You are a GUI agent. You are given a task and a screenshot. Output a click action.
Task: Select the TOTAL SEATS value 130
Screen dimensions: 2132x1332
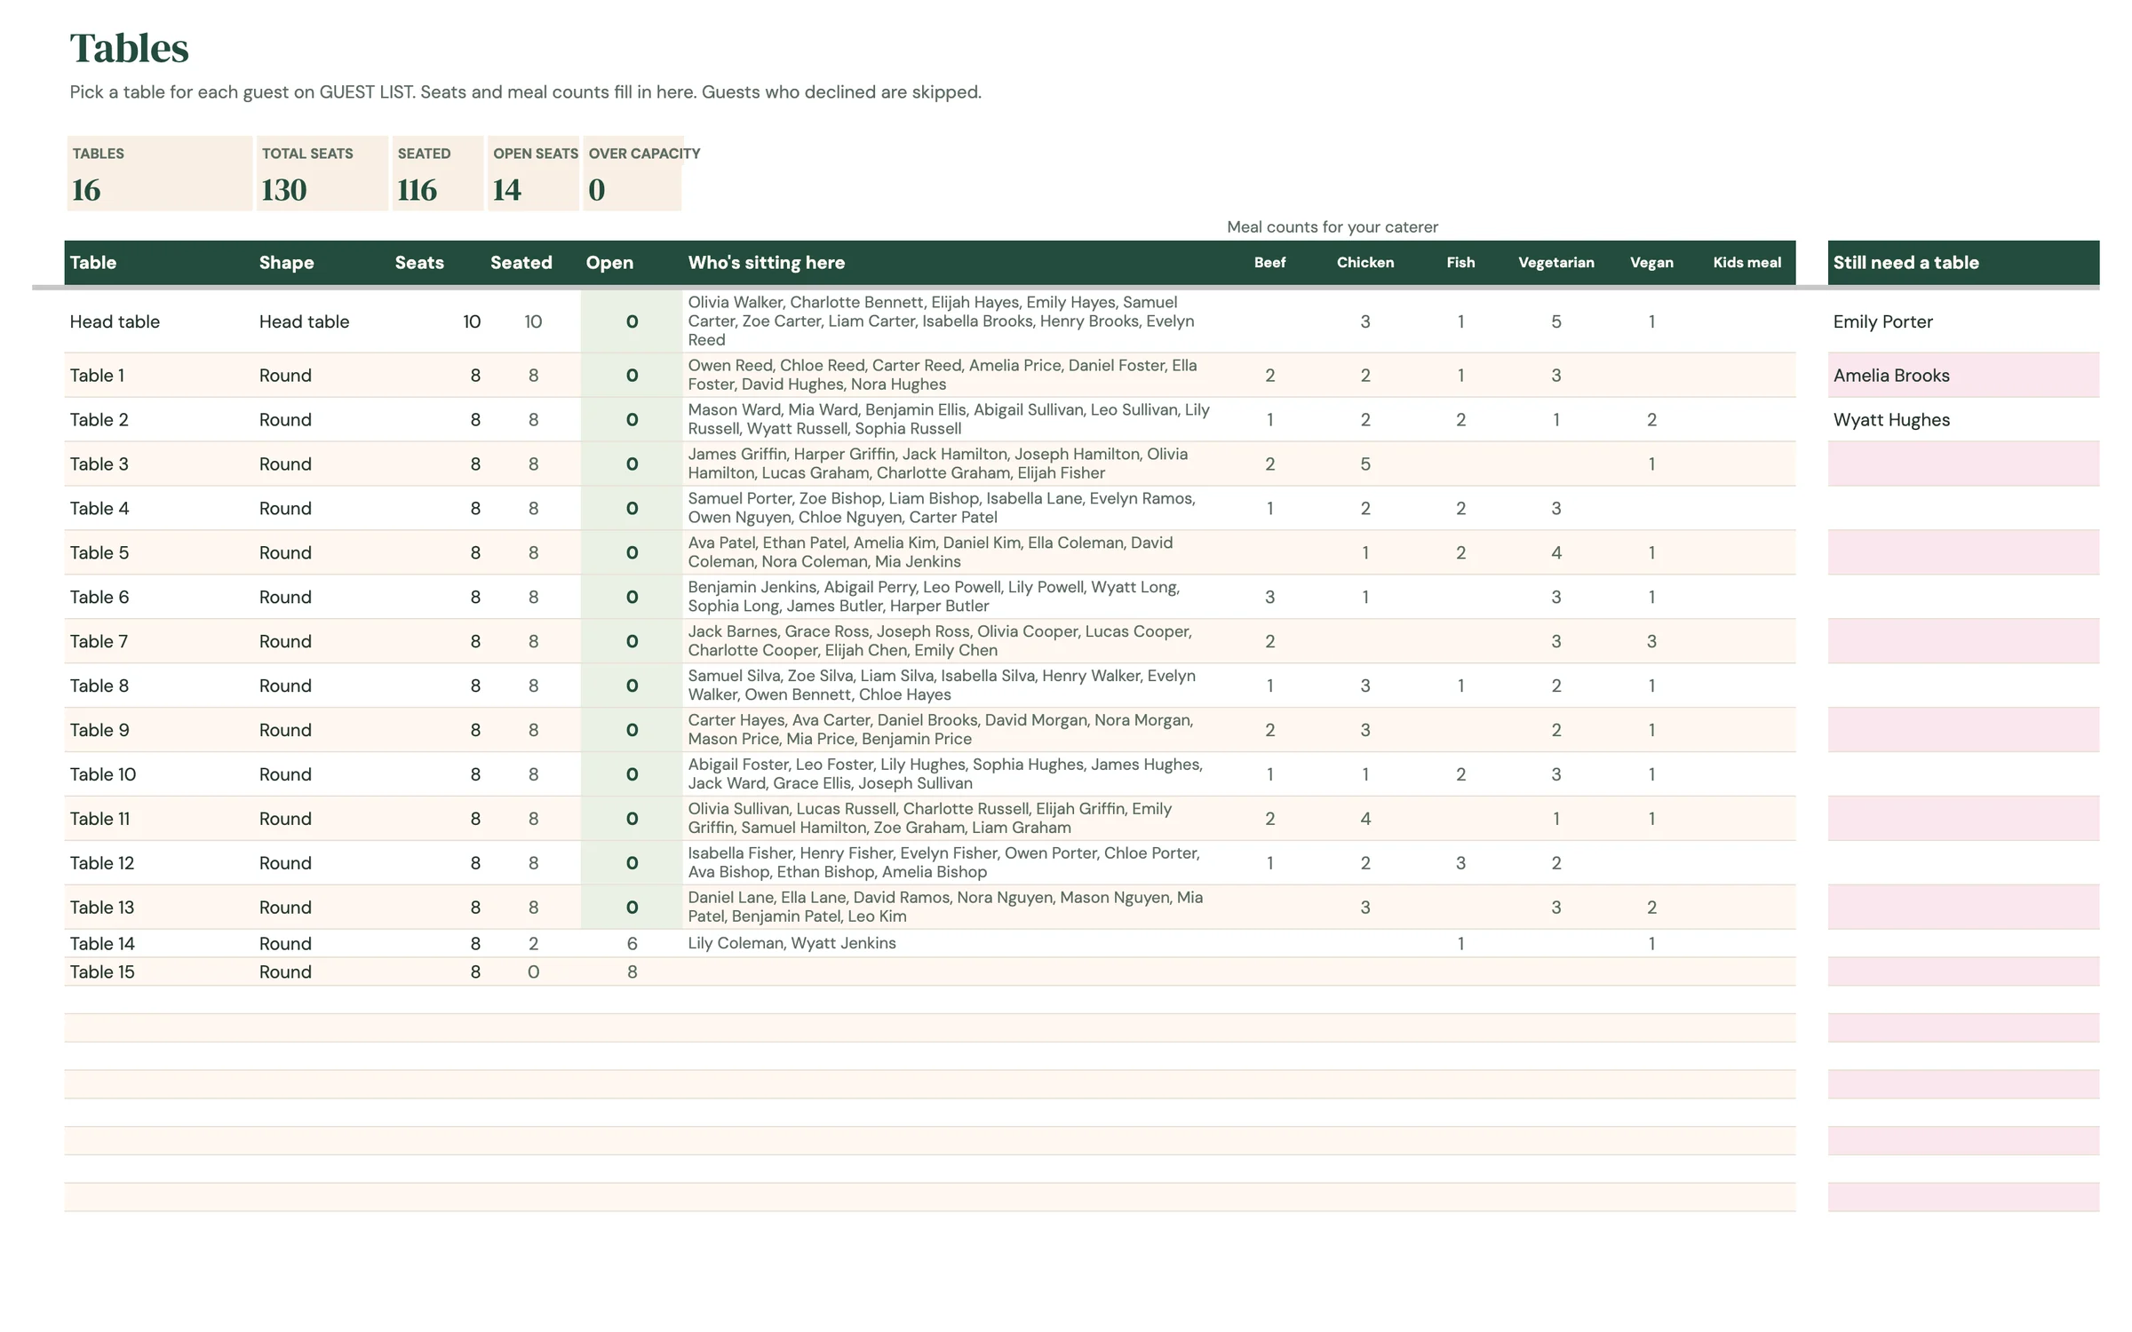(x=283, y=189)
